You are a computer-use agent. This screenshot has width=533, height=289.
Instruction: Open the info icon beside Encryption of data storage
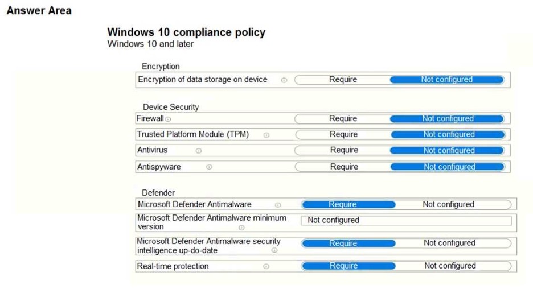click(x=284, y=80)
